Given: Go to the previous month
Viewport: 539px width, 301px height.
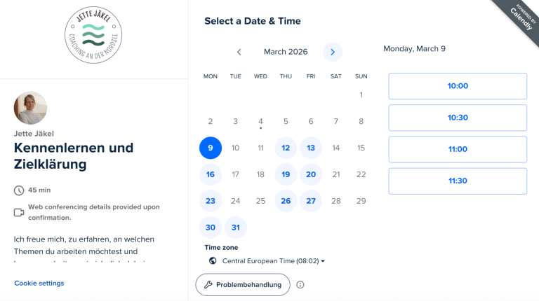Looking at the screenshot, I should (x=239, y=52).
